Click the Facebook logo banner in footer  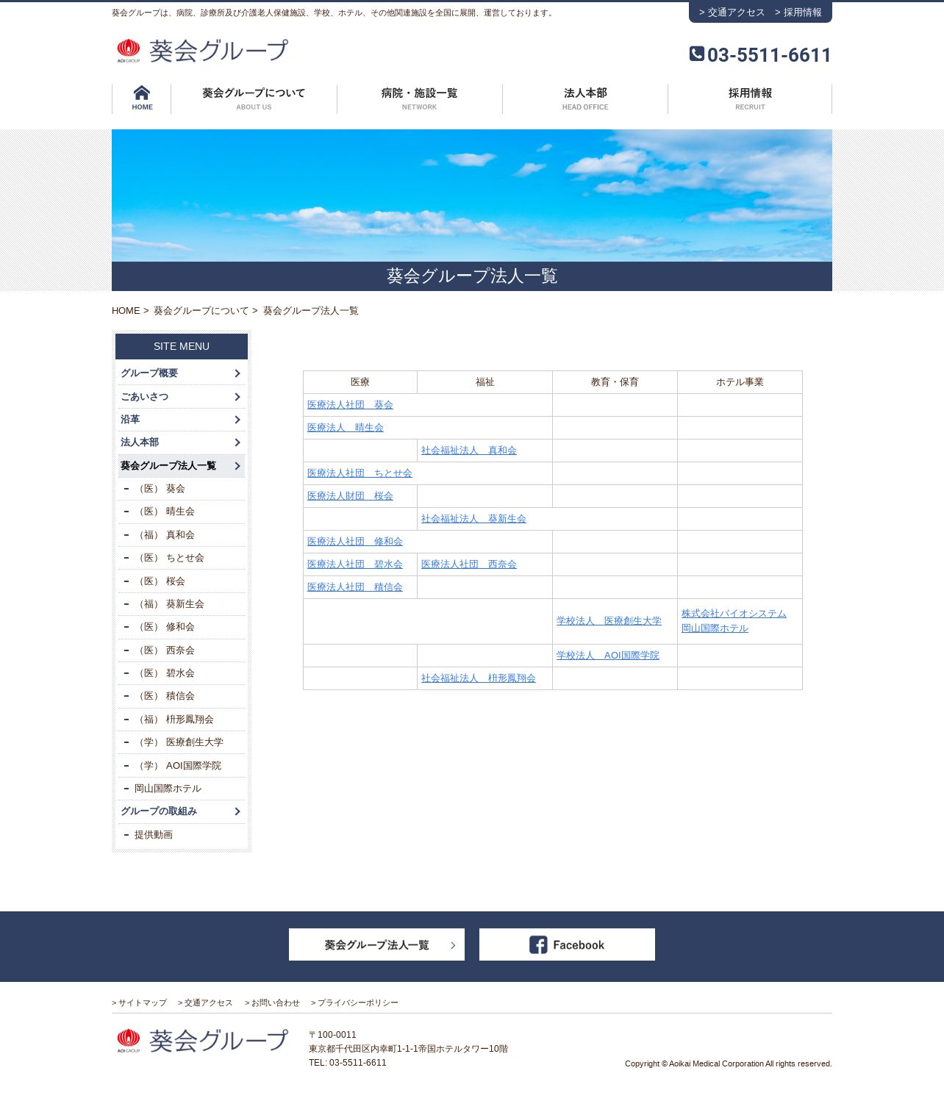[567, 944]
